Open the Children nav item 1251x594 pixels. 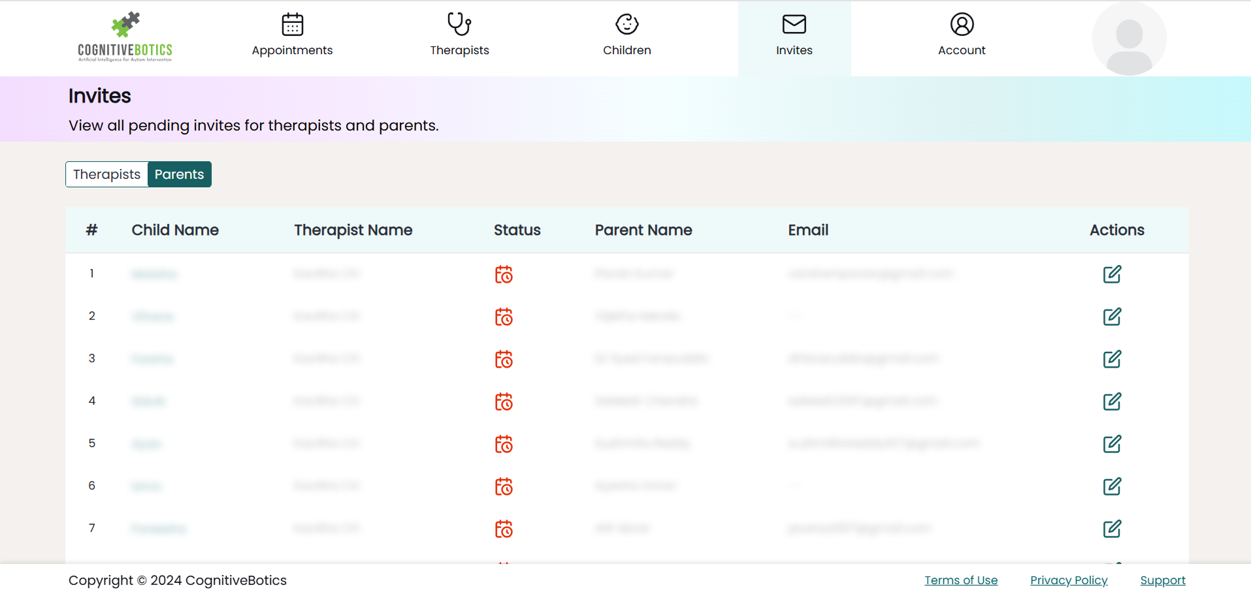point(626,36)
